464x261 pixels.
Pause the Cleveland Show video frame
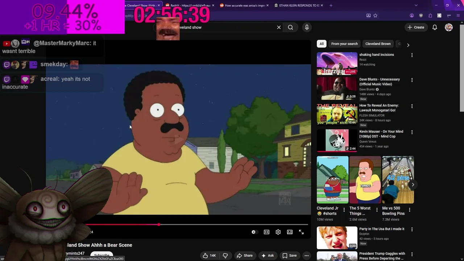click(x=178, y=140)
